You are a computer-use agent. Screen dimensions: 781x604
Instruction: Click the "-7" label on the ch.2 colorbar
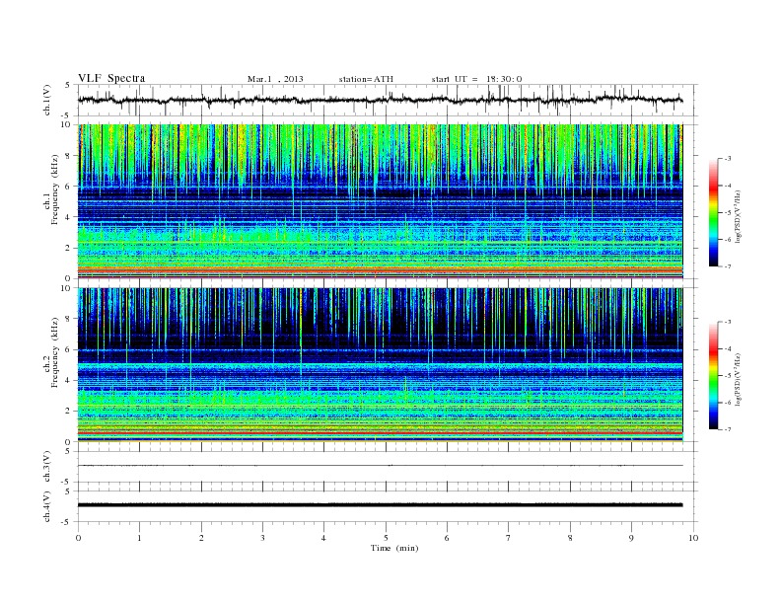[x=727, y=429]
